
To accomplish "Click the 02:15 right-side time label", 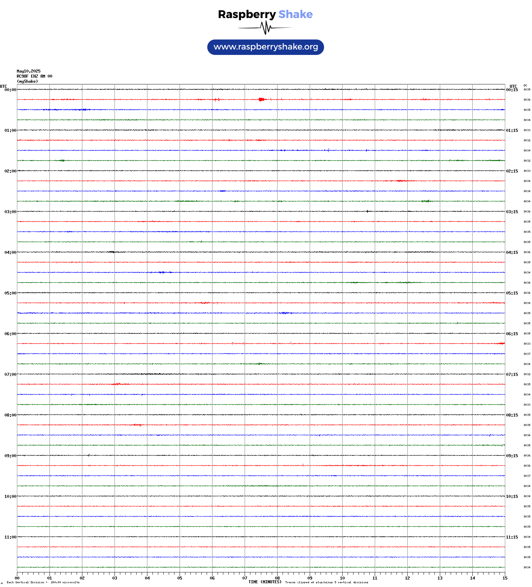I will [x=512, y=171].
